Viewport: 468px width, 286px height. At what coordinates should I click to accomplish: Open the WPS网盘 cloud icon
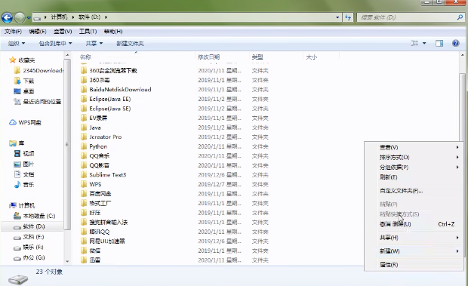(13, 122)
